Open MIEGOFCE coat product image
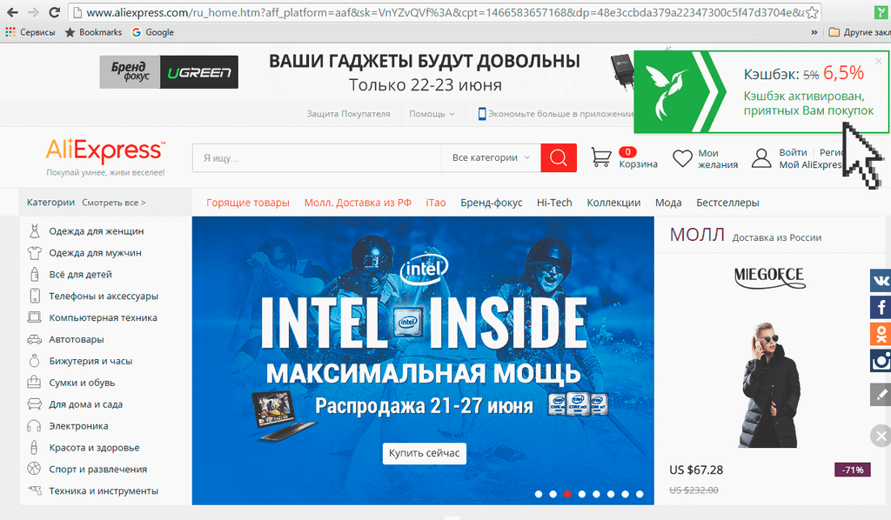 [770, 385]
